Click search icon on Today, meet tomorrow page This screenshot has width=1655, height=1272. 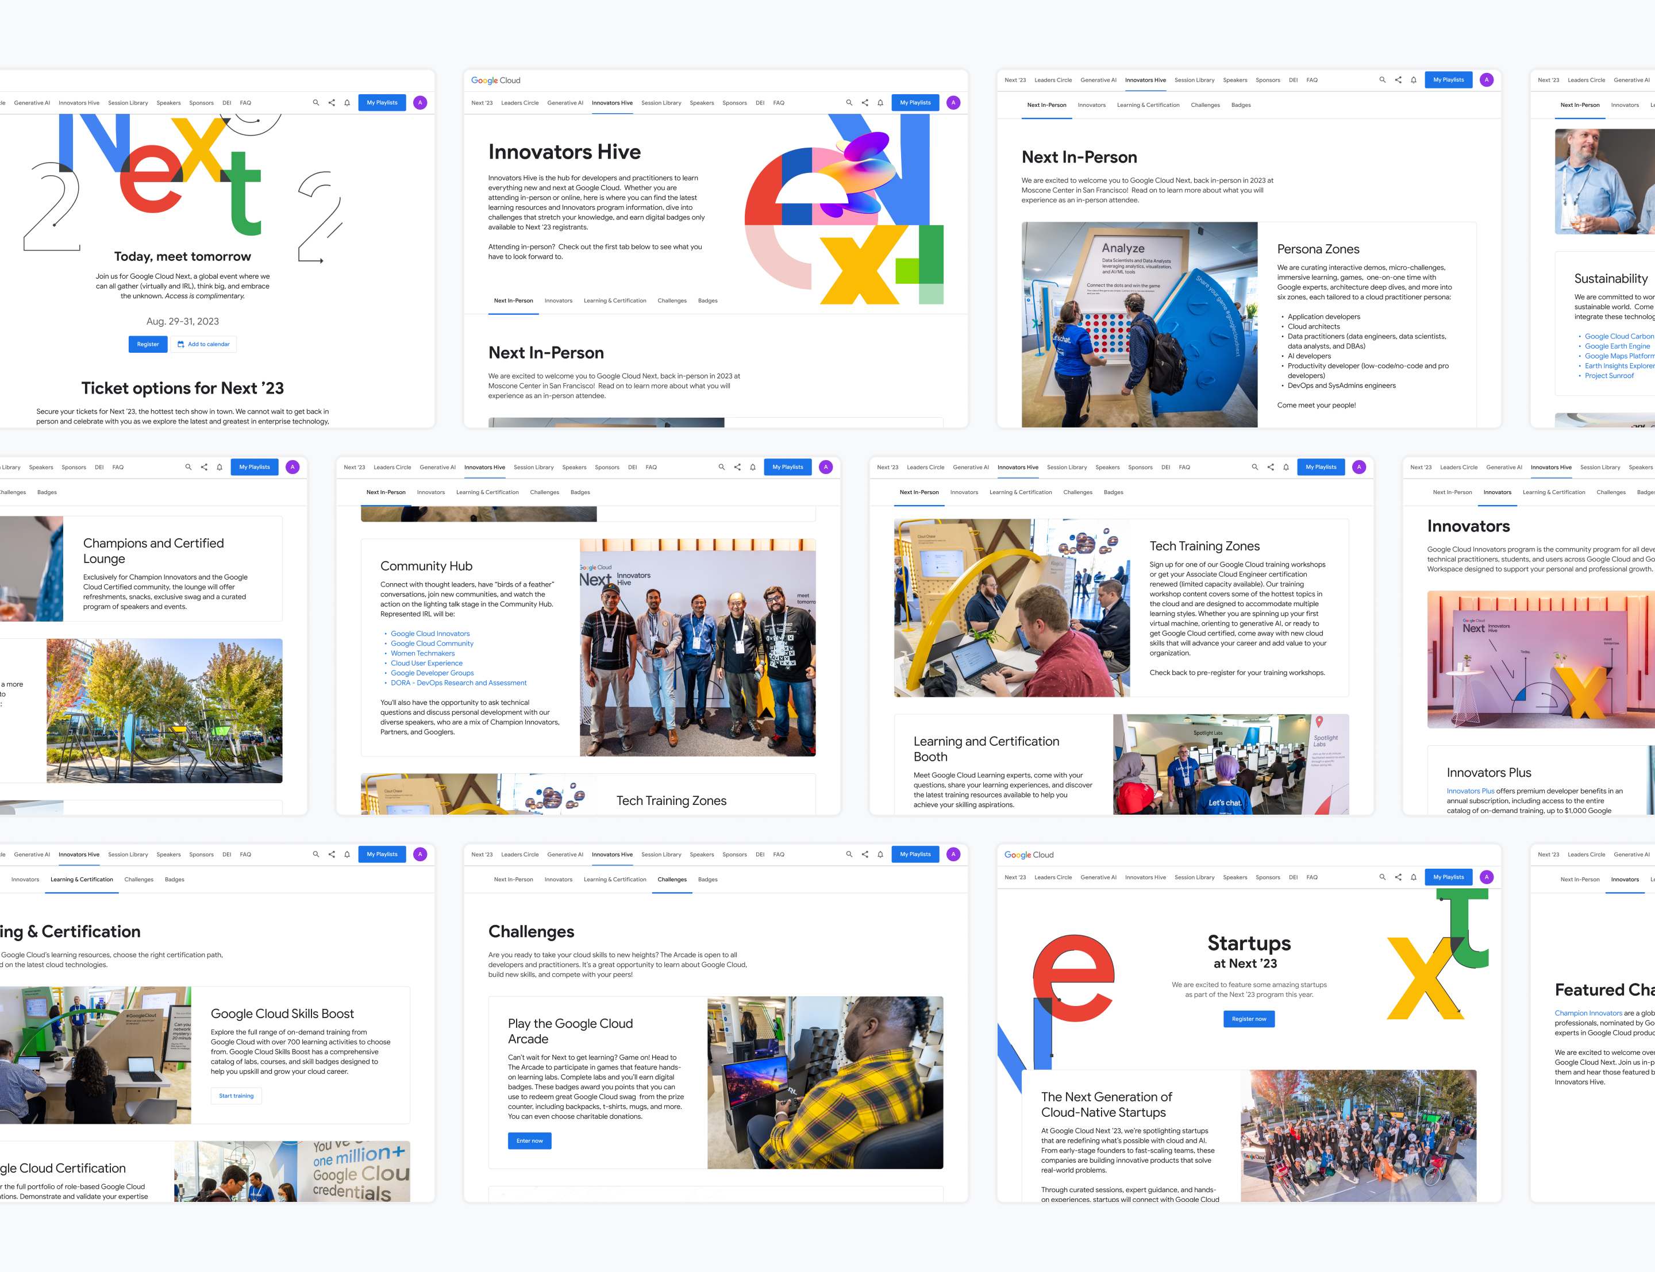pyautogui.click(x=315, y=103)
